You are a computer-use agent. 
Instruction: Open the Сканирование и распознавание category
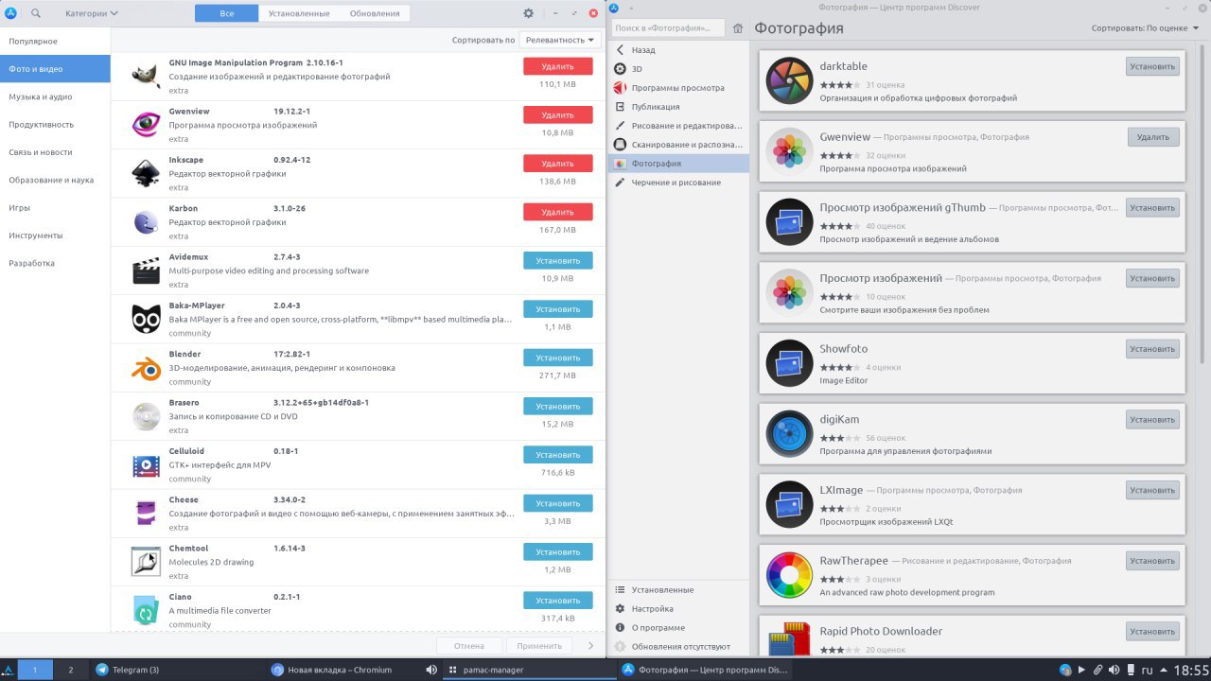tap(678, 145)
